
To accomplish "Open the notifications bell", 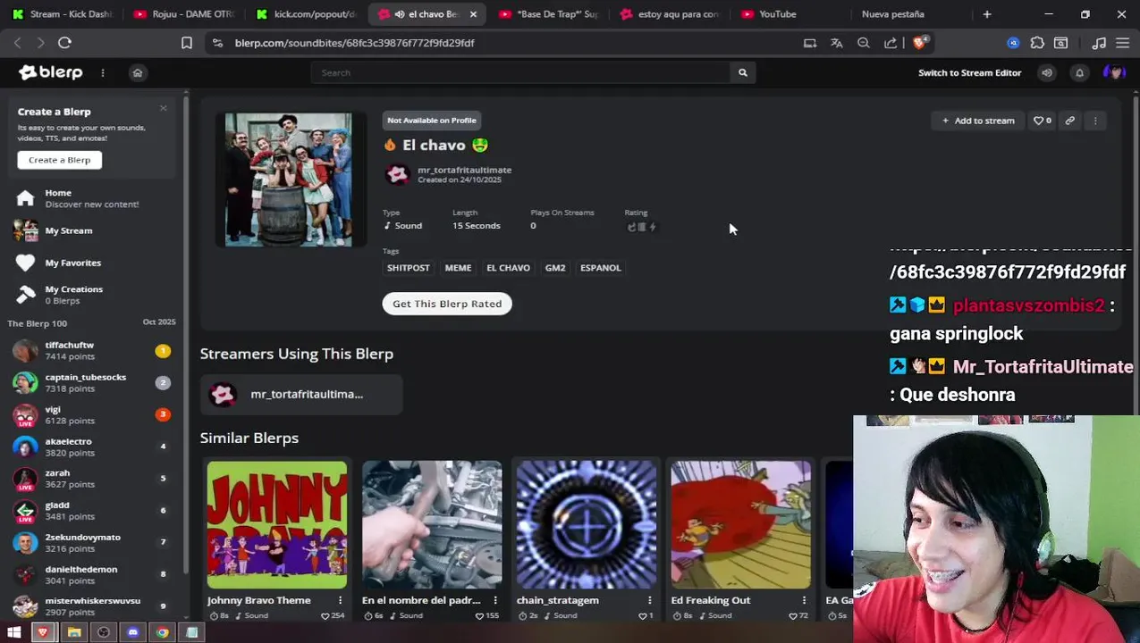I will coord(1079,72).
